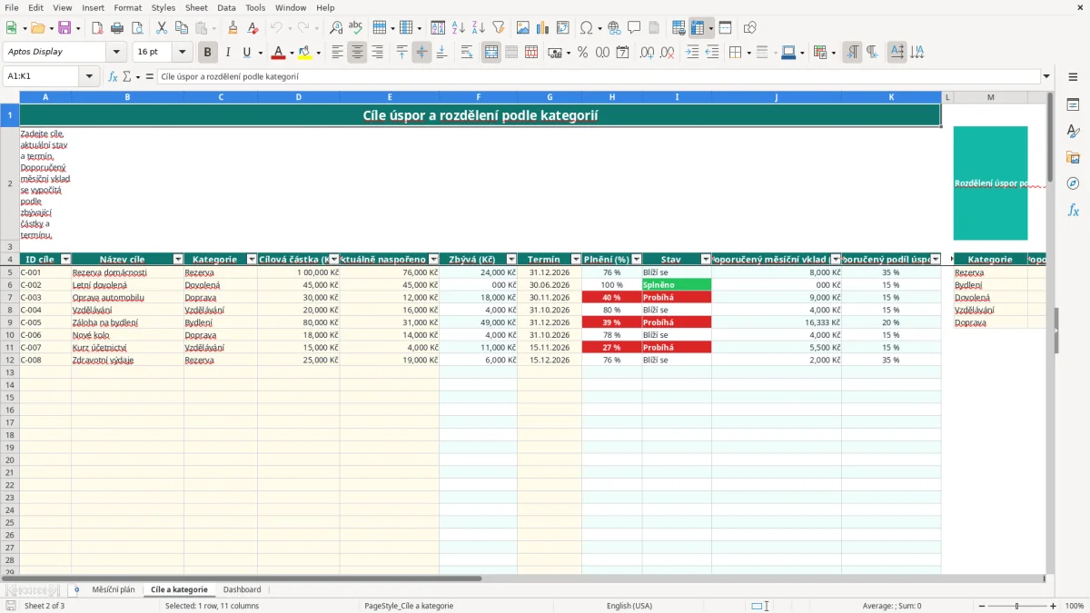
Task: Click the Format as Percent icon
Action: pyautogui.click(x=582, y=53)
